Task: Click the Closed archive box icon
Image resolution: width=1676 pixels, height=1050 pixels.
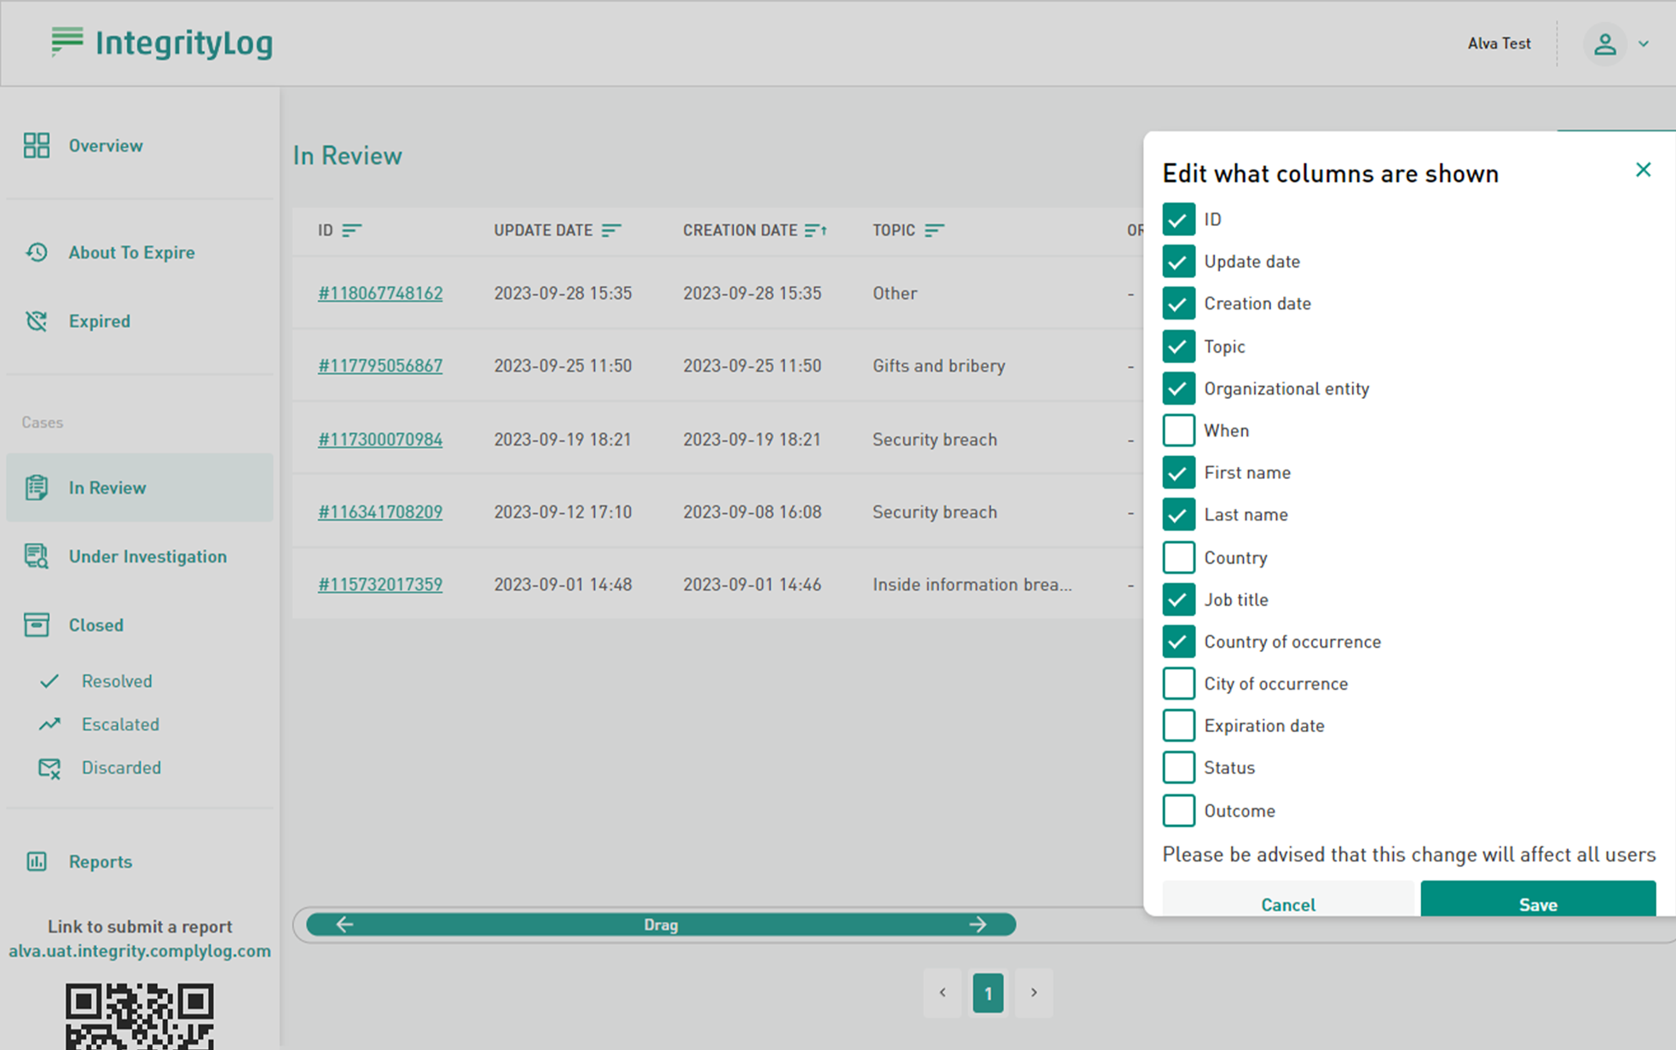Action: click(x=36, y=625)
